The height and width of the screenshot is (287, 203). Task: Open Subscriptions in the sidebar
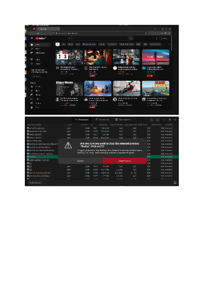(32, 53)
